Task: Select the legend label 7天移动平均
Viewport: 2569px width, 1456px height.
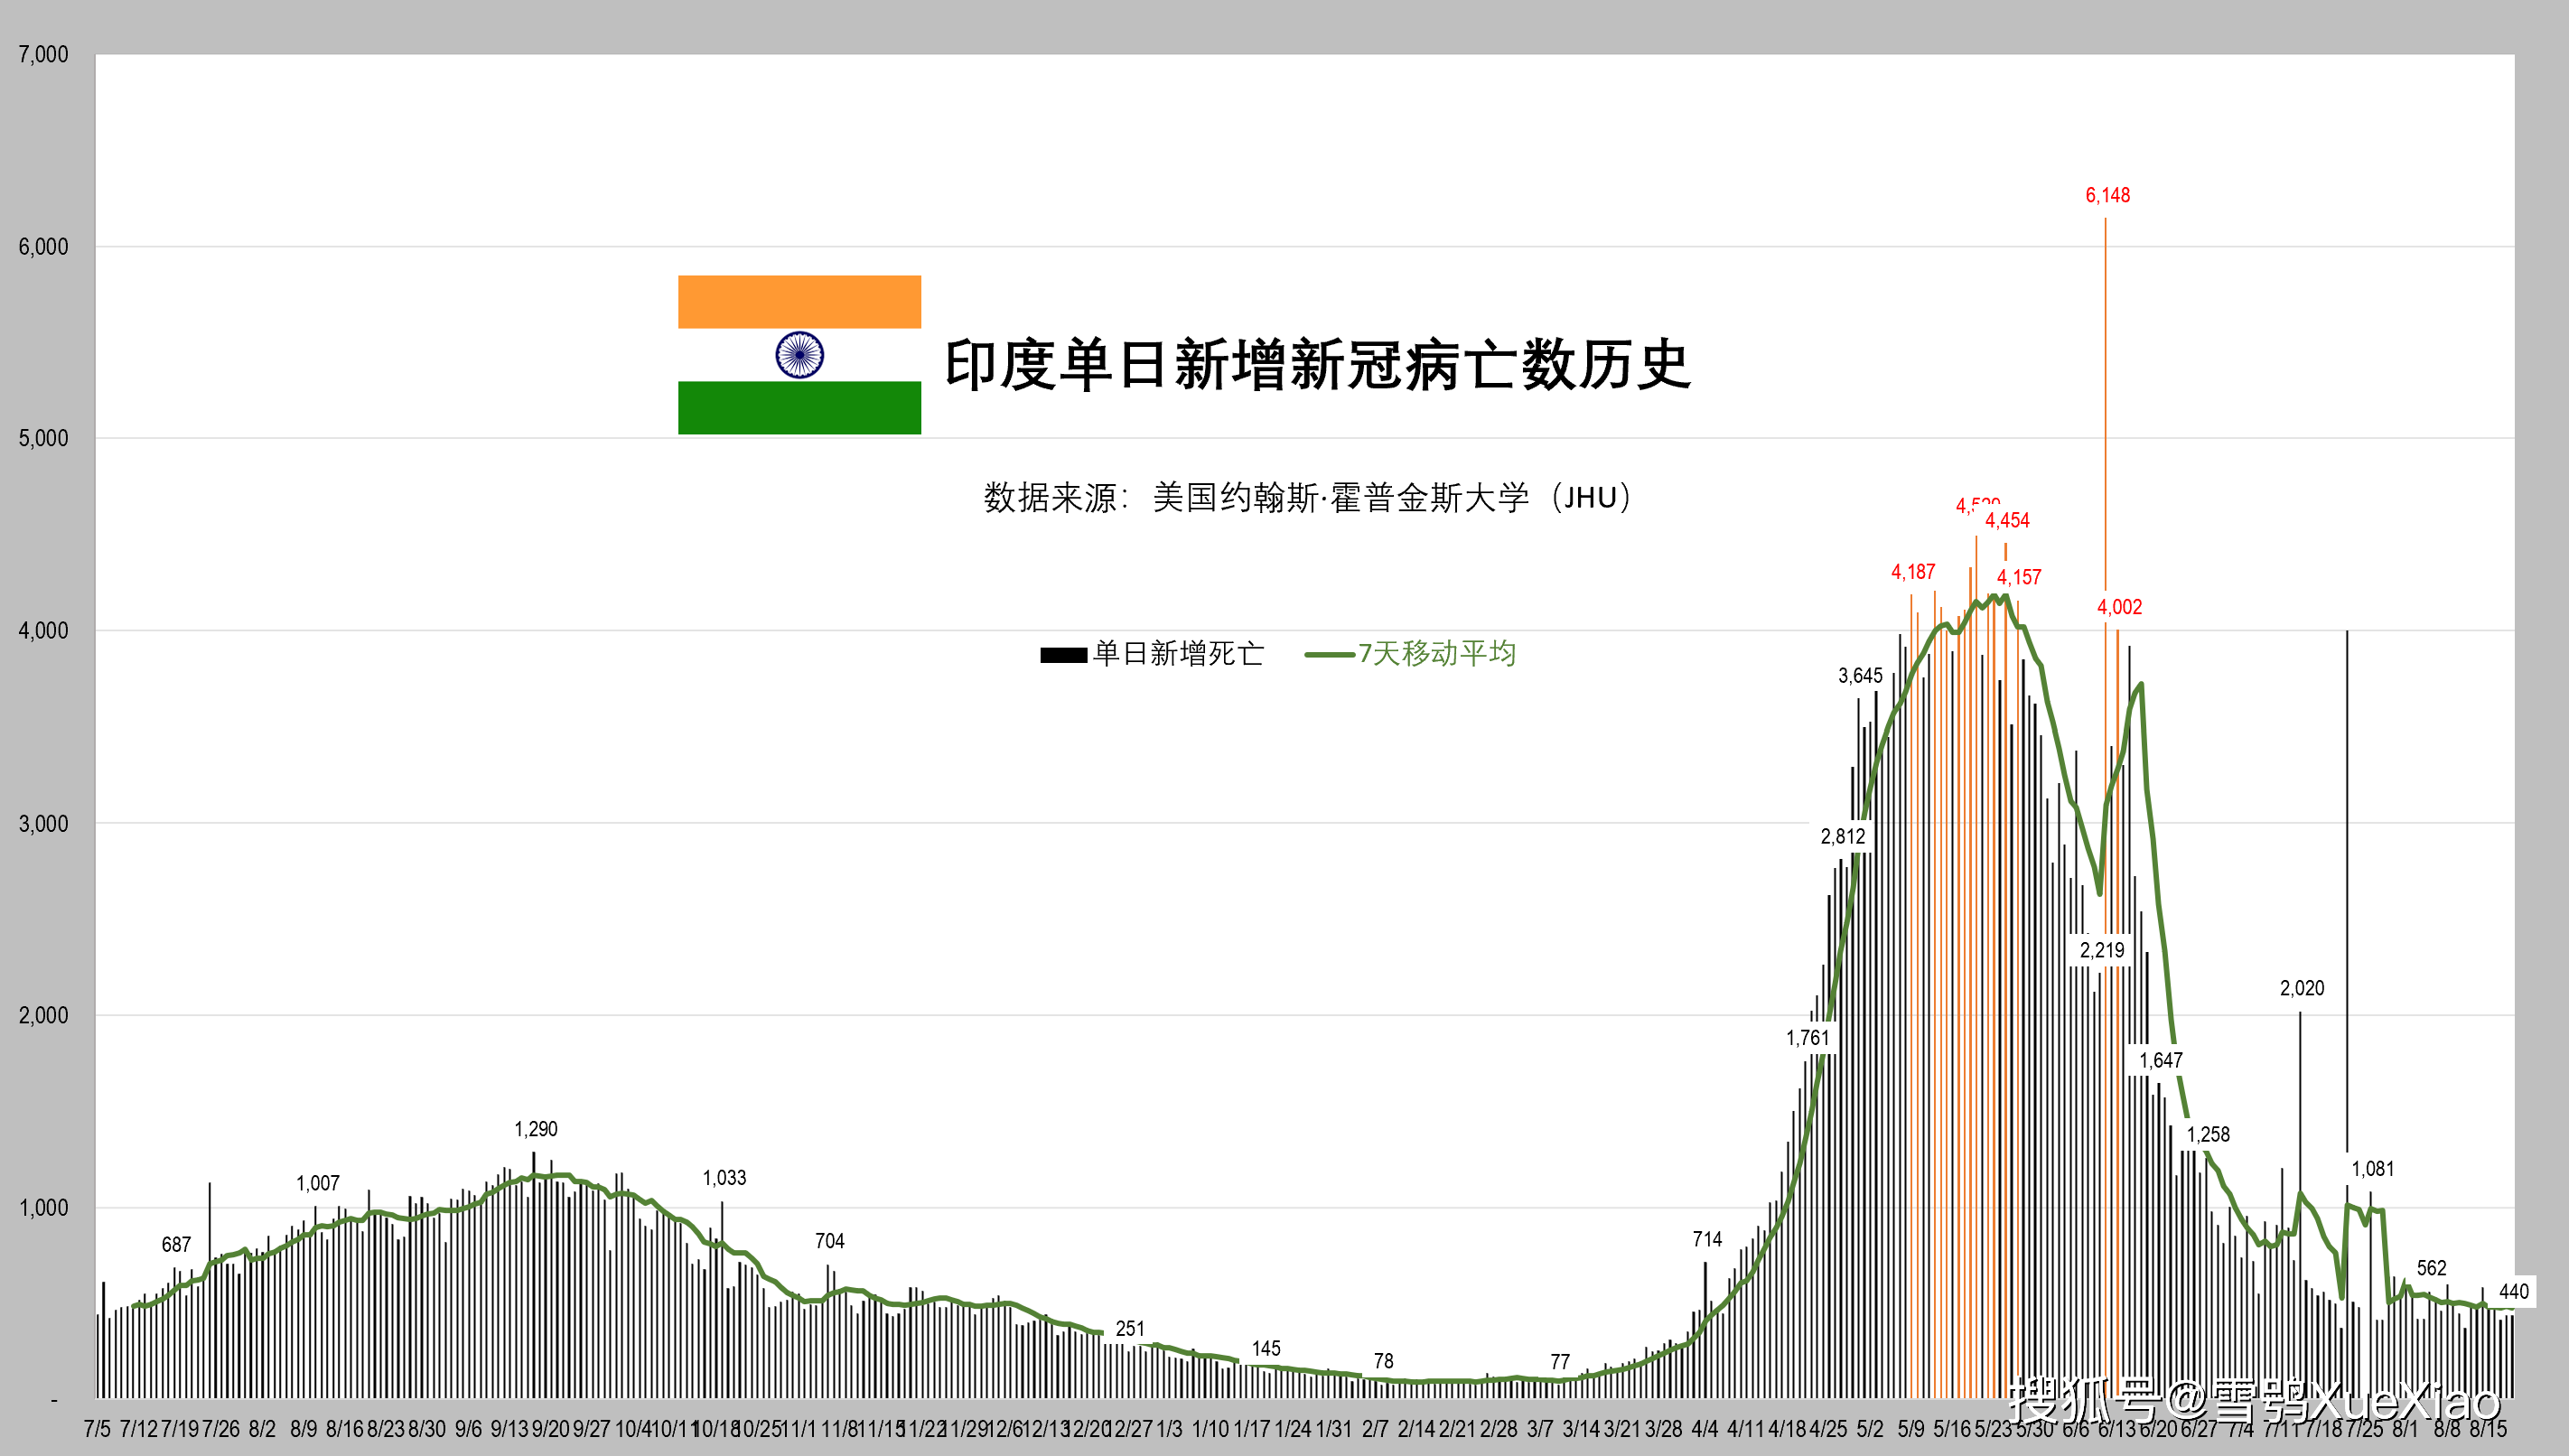Action: point(1437,654)
